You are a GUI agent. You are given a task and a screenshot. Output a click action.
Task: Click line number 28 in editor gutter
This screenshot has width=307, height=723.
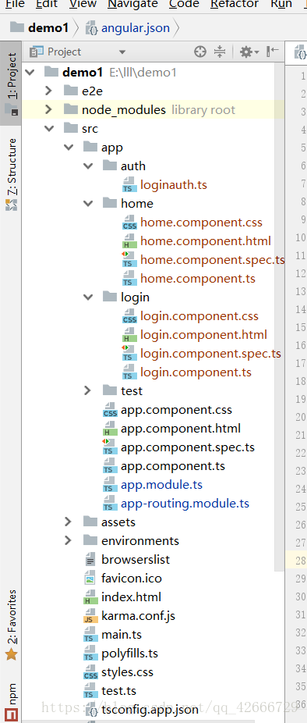coord(301,561)
